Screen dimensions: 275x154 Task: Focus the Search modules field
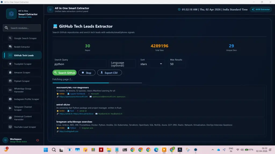point(22,28)
